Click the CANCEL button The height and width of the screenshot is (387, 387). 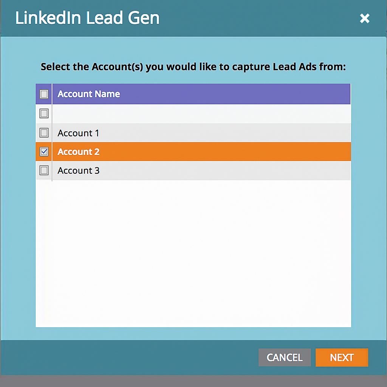pyautogui.click(x=284, y=358)
